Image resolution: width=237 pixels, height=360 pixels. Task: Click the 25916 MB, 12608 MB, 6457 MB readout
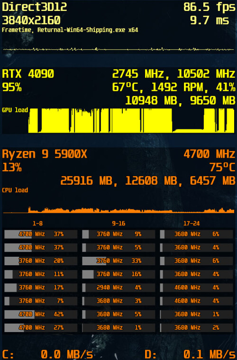point(148,181)
